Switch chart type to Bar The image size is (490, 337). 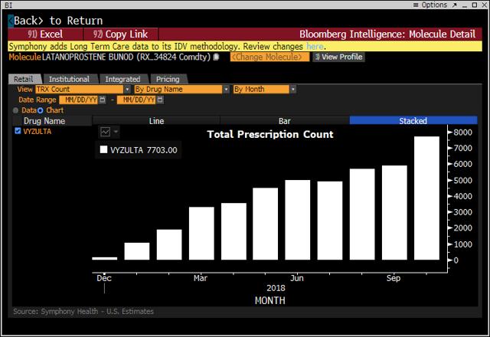(285, 121)
